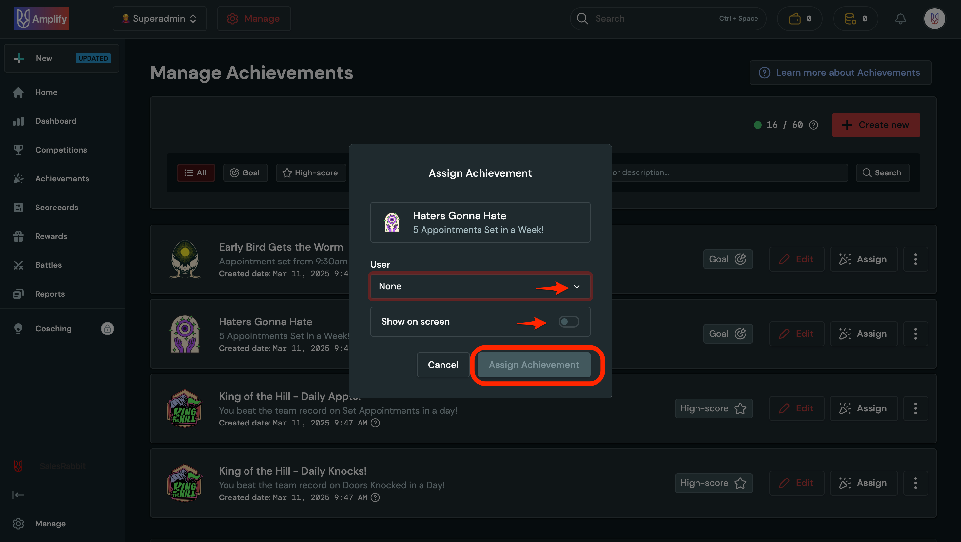Expand the Superadmin account switcher
Image resolution: width=961 pixels, height=542 pixels.
click(159, 18)
